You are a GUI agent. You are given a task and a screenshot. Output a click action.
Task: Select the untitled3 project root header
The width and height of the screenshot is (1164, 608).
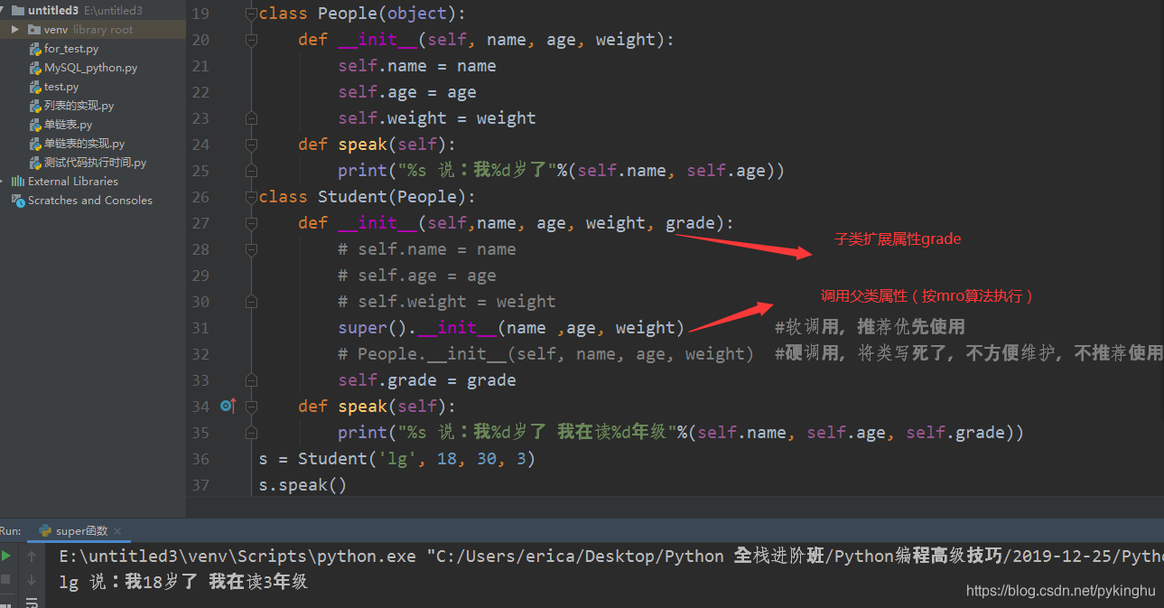(x=54, y=10)
